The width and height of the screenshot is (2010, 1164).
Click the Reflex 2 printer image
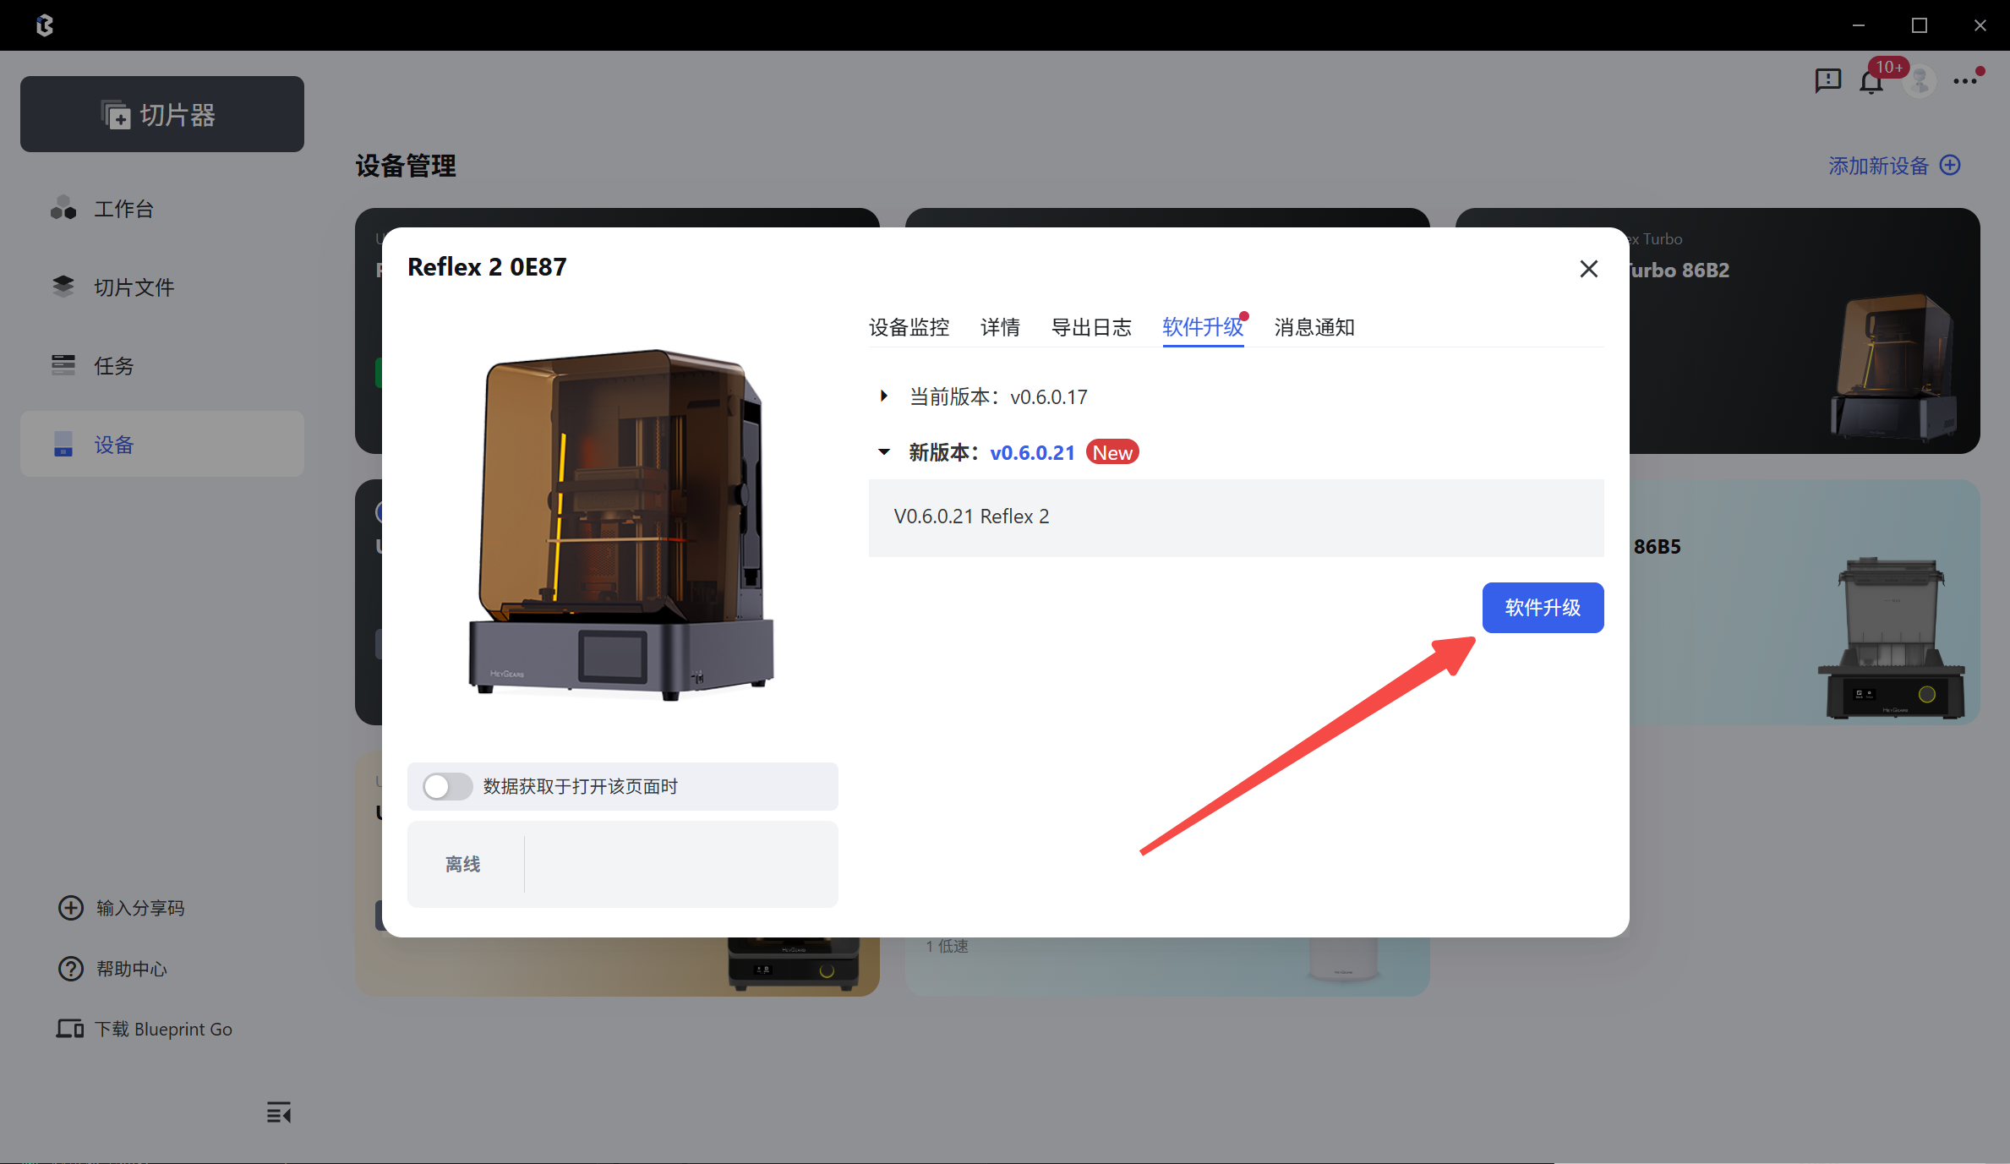click(x=622, y=524)
